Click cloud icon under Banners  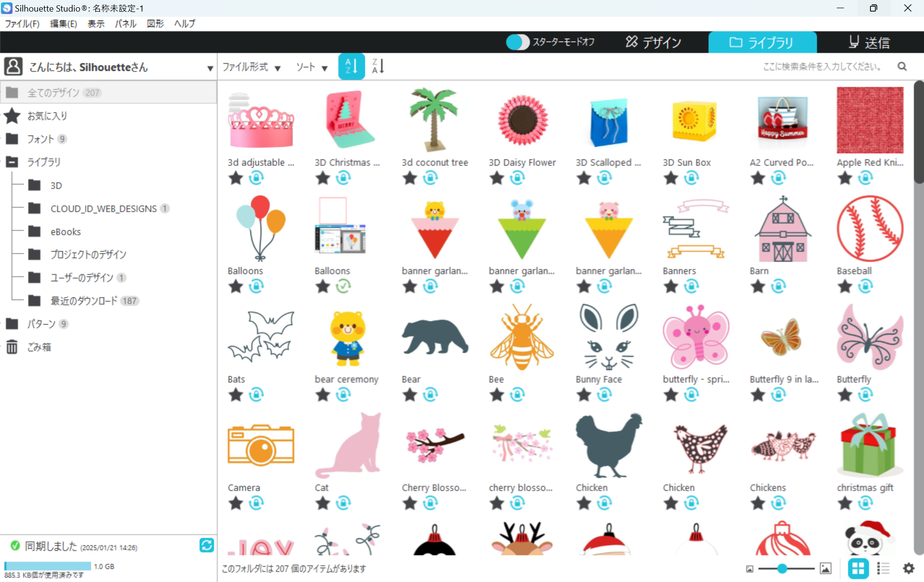[691, 287]
